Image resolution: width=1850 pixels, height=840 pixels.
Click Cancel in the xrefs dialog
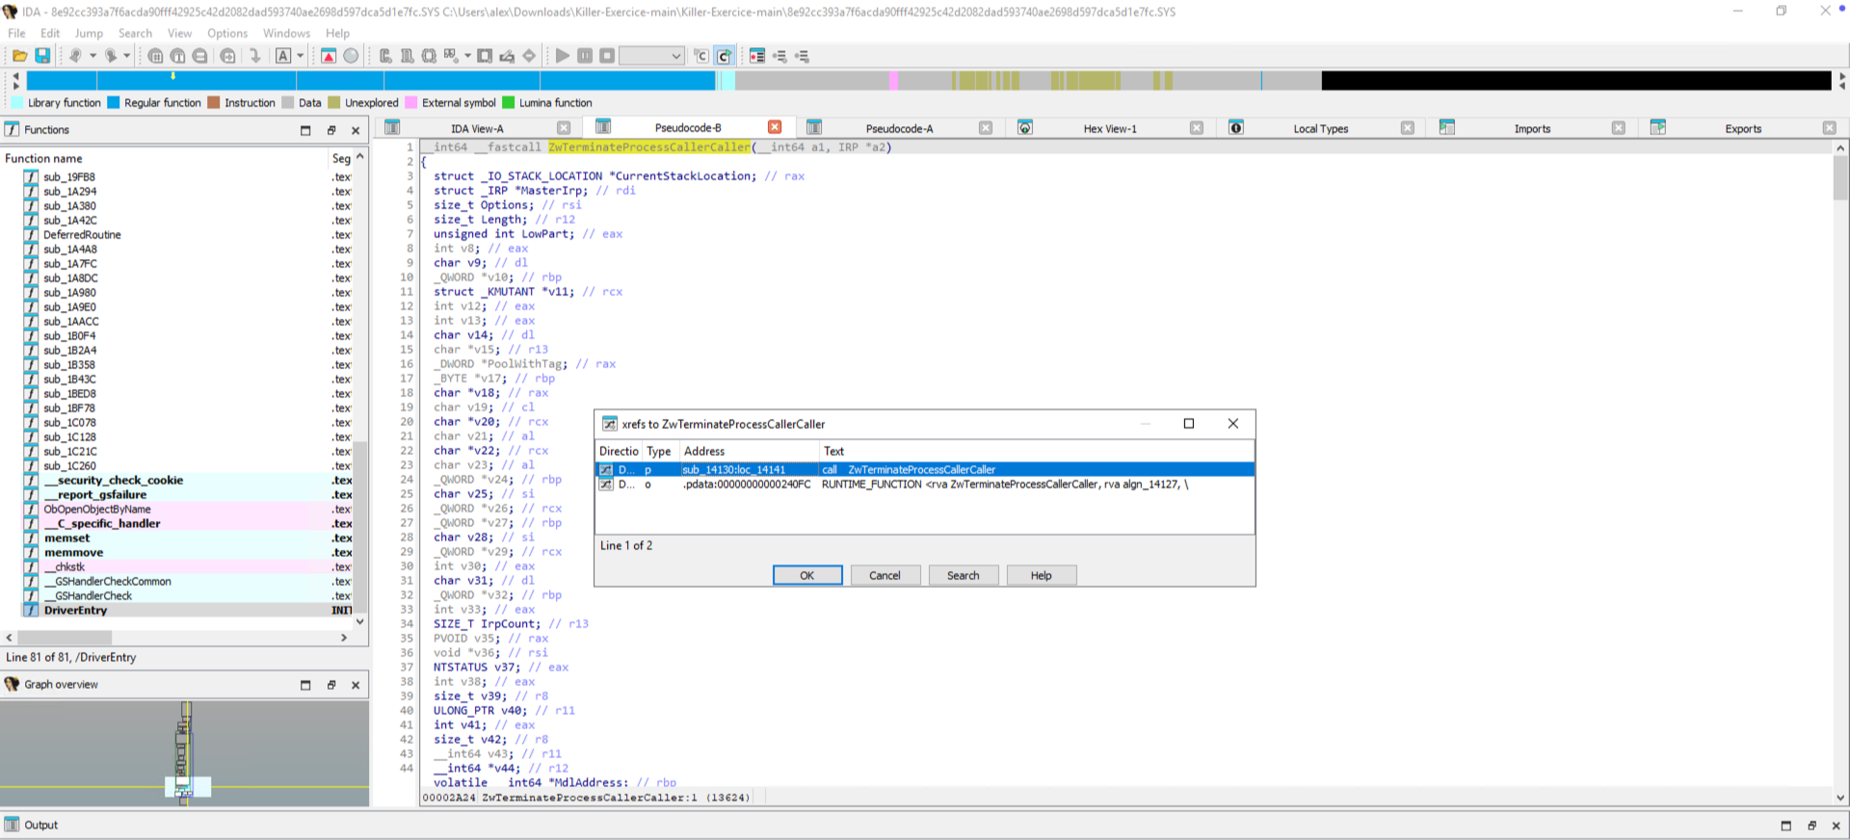point(885,575)
